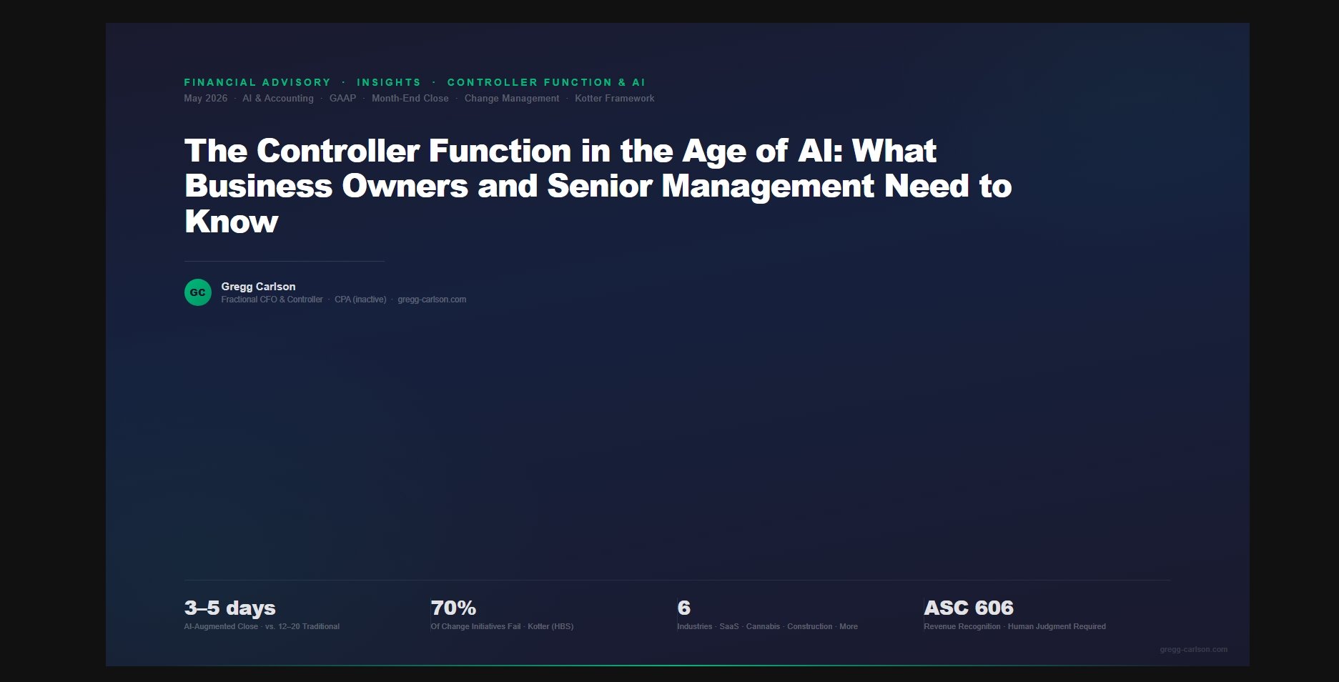The image size is (1339, 682).
Task: Select the Kotter Framework tag
Action: (x=615, y=99)
